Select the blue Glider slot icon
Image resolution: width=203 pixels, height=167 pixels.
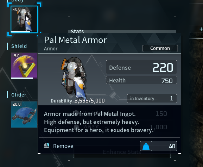[x=24, y=115]
